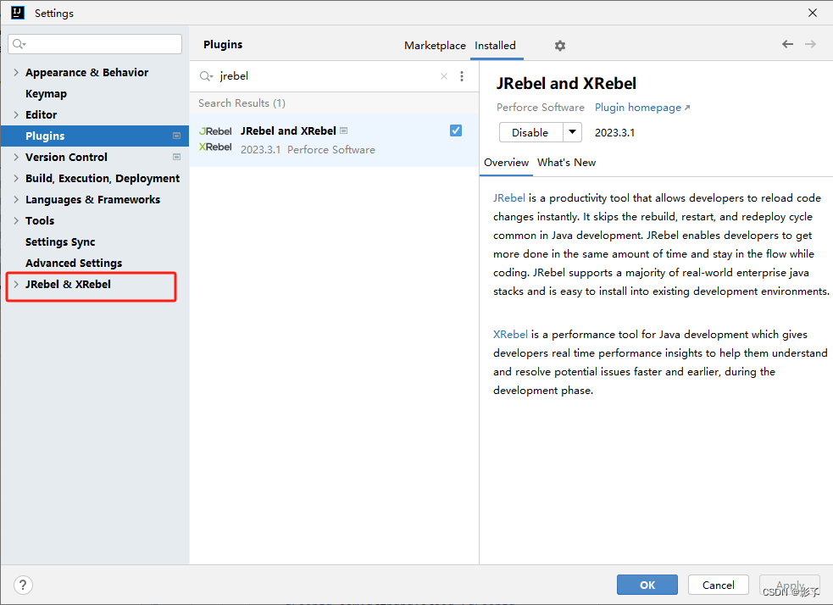Click the bundled marker next to JRebel and XRebel
This screenshot has height=605, width=833.
[344, 130]
